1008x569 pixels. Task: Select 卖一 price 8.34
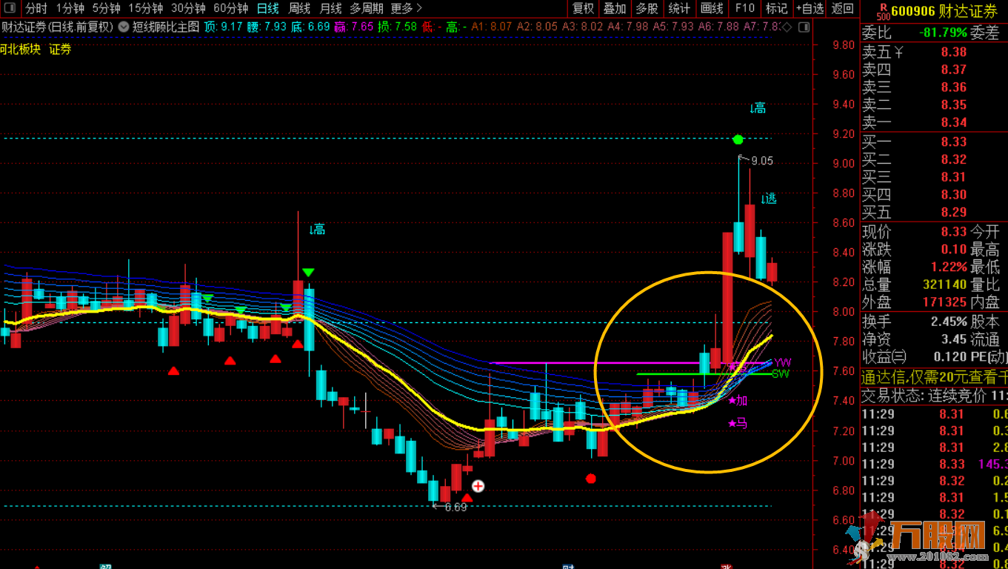pos(954,123)
